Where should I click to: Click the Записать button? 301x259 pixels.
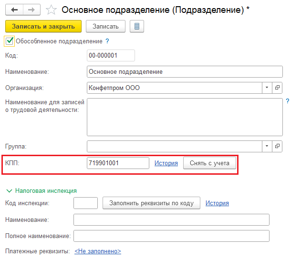105,26
